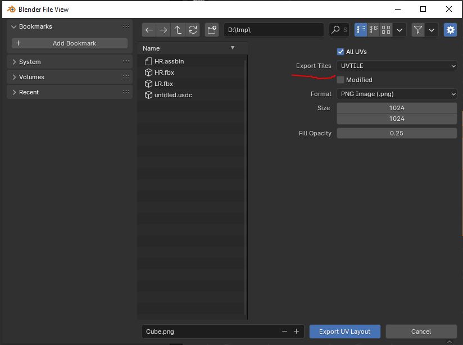Click the forward navigation arrow
Image resolution: width=463 pixels, height=345 pixels.
point(163,30)
